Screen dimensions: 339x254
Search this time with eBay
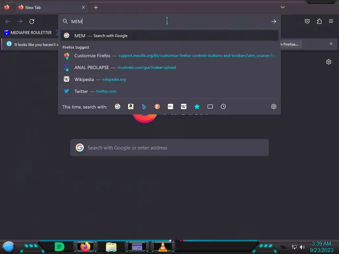[x=170, y=106]
